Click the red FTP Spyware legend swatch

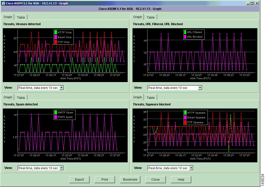(x=185, y=122)
